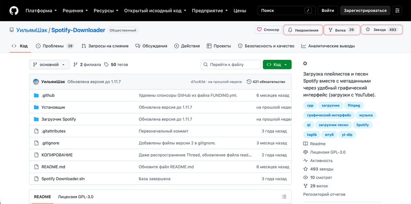Select the ffmpeg topic tag
This screenshot has width=411, height=204.
(x=354, y=105)
